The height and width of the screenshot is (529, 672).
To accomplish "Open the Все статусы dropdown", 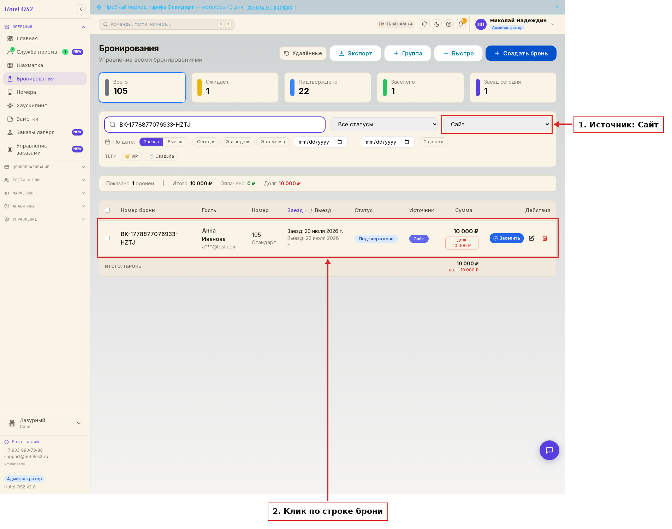I will coord(384,124).
